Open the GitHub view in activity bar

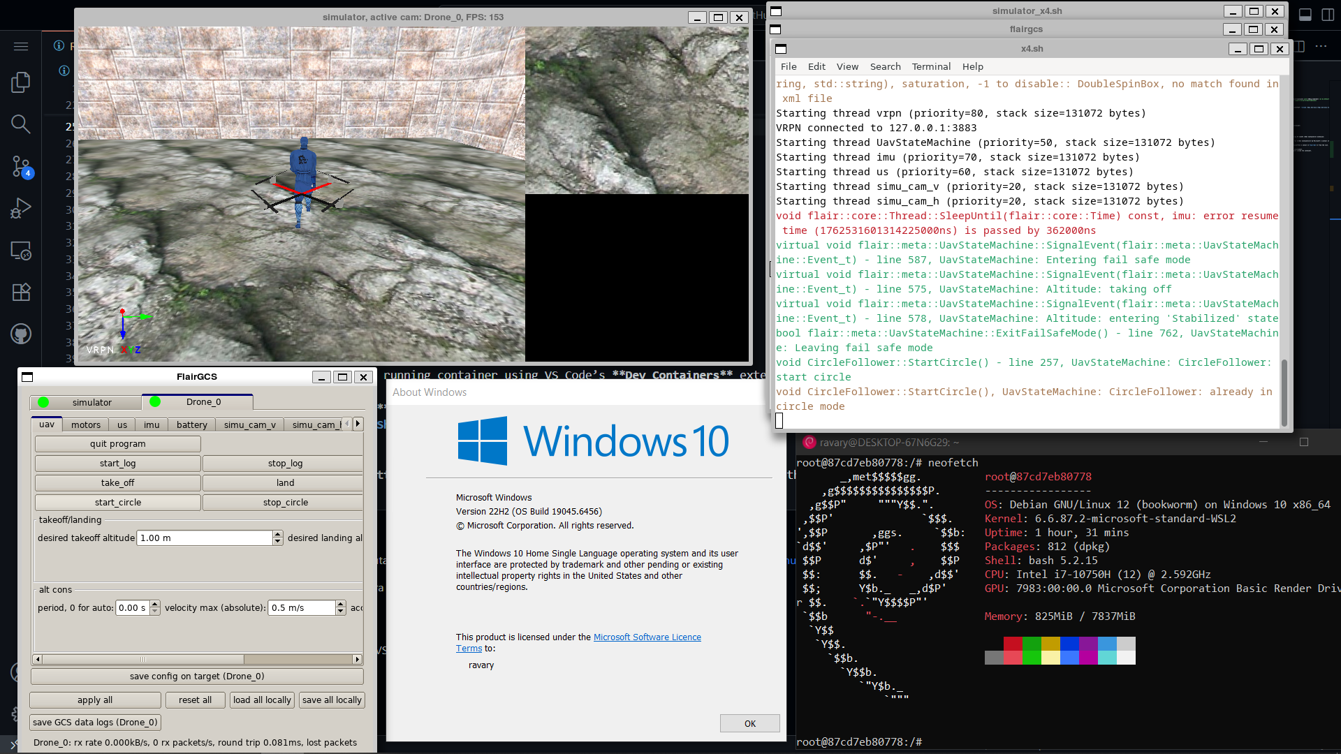[21, 334]
